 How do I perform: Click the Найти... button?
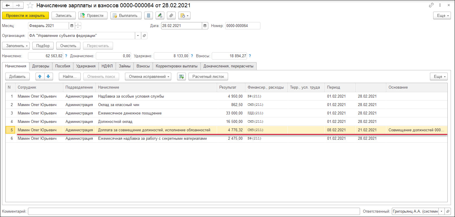coord(70,76)
